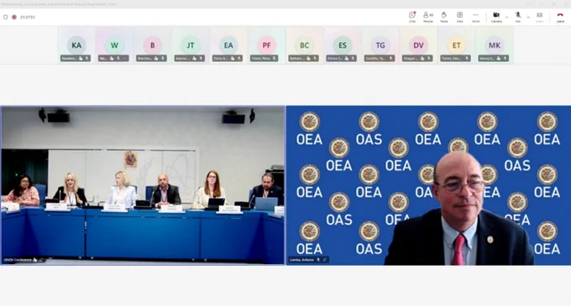The width and height of the screenshot is (571, 306).
Task: Select the JT participant tile
Action: [191, 45]
